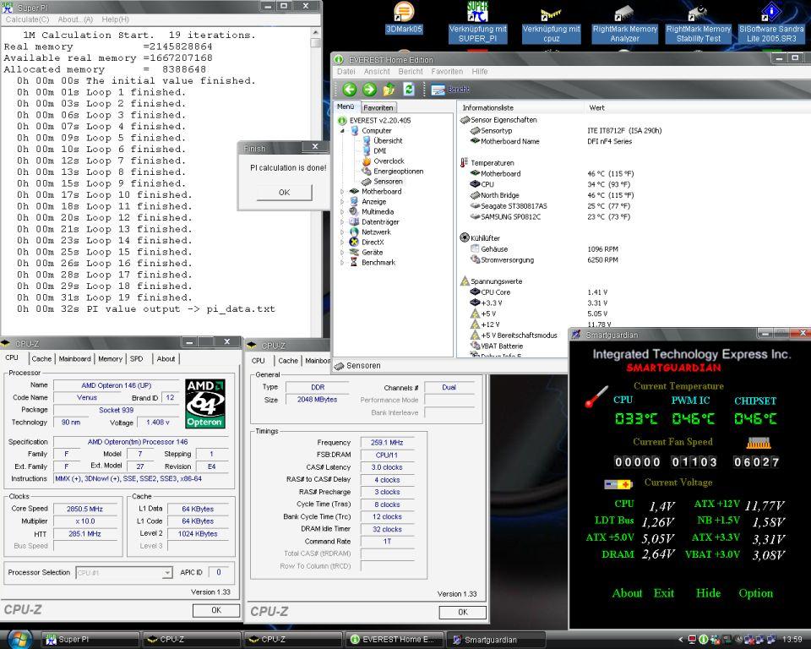811x649 pixels.
Task: Expand the Motherboard node in EVEREST tree
Action: 342,192
